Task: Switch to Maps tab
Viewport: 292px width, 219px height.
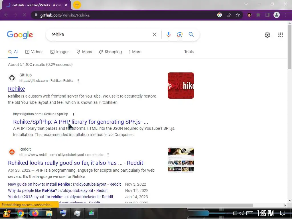Action: tap(84, 52)
